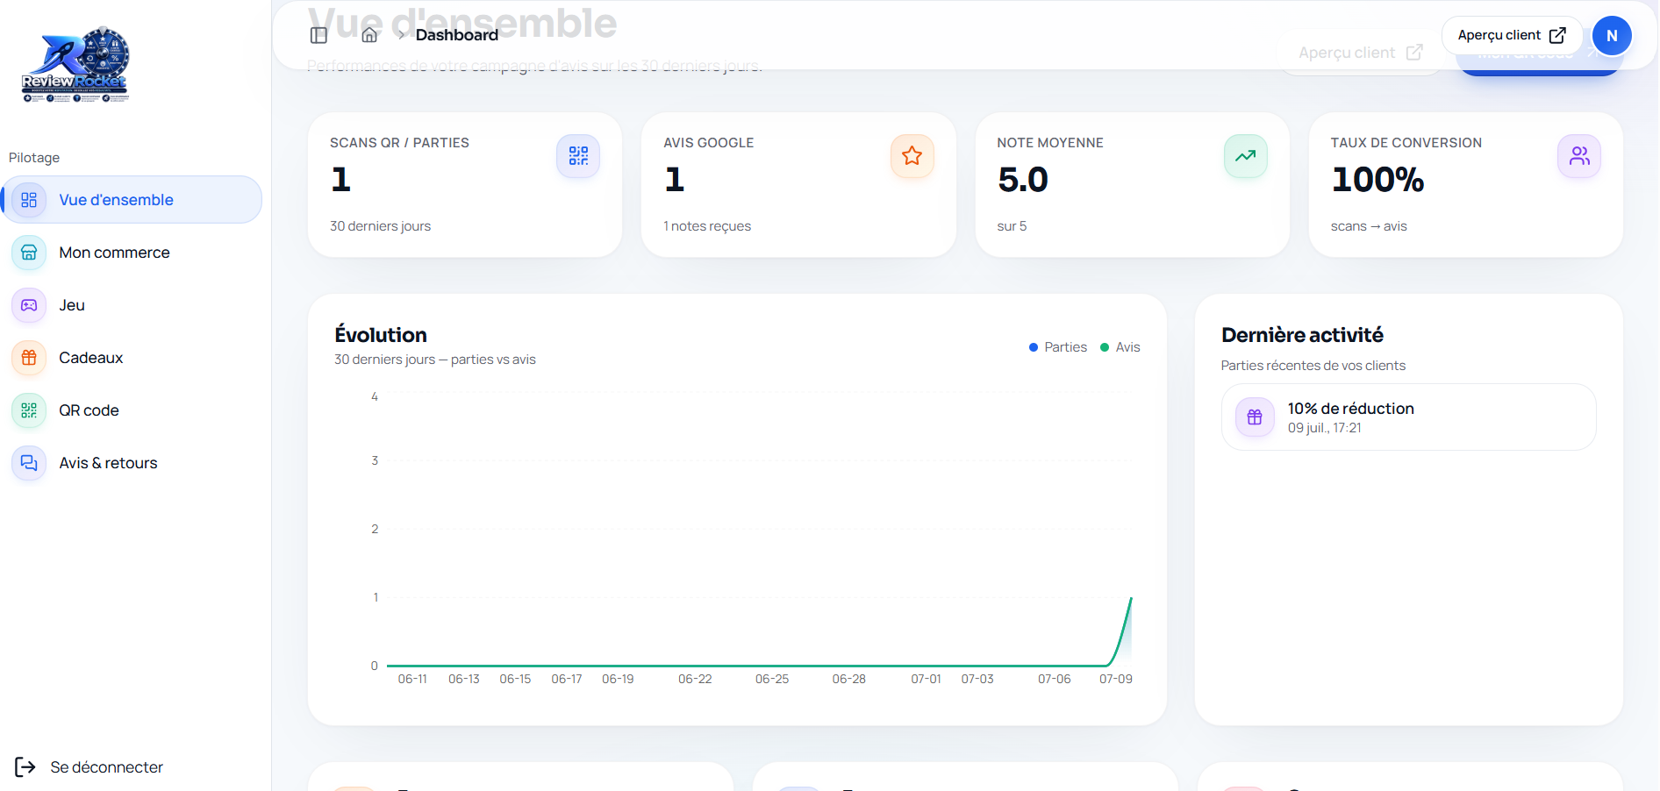Click the Dernière activité heading
The width and height of the screenshot is (1660, 791).
pos(1302,335)
